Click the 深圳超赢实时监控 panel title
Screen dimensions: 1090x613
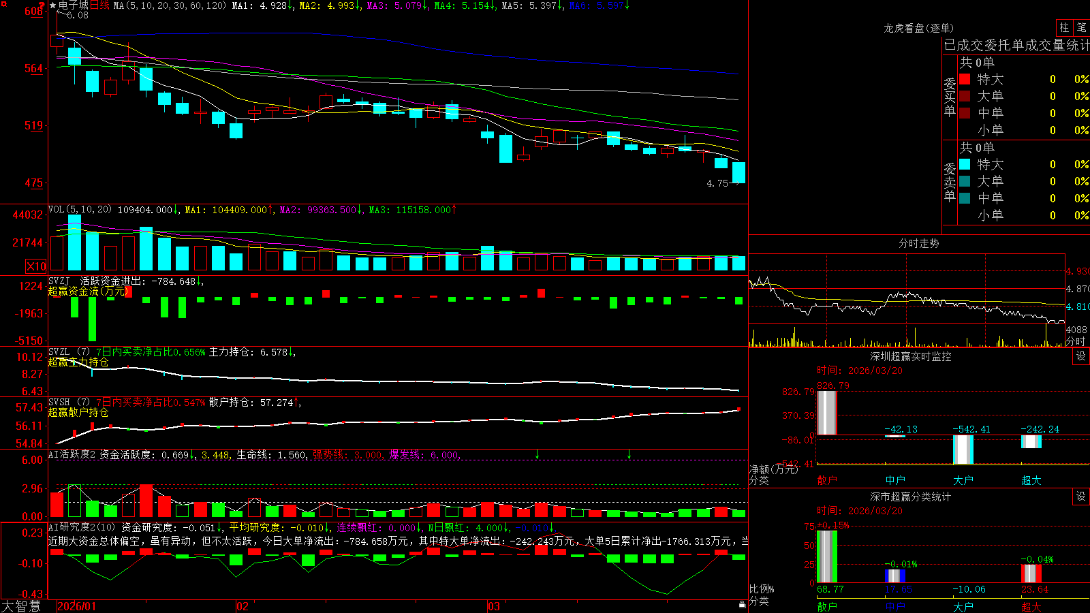tap(910, 356)
